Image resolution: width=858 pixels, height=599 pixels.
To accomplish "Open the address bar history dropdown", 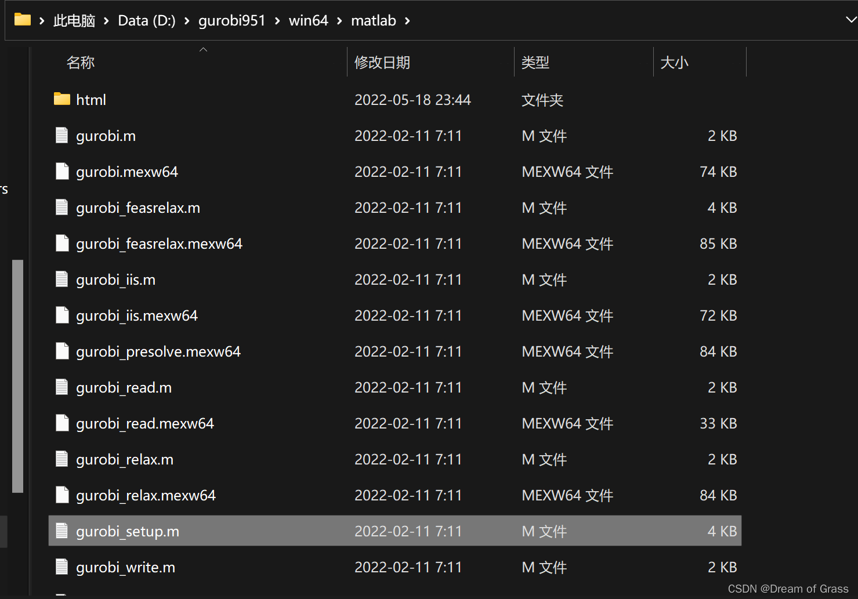I will tap(850, 20).
